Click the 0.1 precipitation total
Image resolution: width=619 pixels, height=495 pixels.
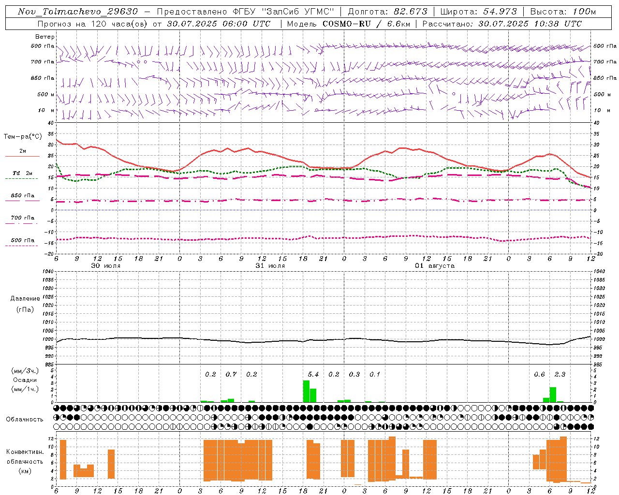(x=375, y=374)
